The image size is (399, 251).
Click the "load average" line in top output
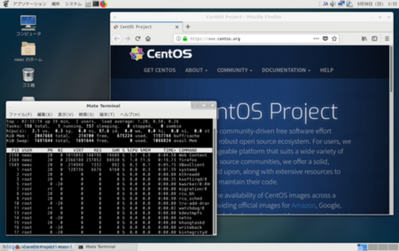93,121
